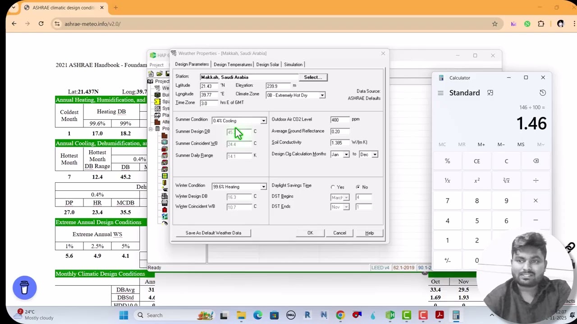Reload the ashrae-meteo page
The height and width of the screenshot is (324, 577).
click(x=41, y=24)
